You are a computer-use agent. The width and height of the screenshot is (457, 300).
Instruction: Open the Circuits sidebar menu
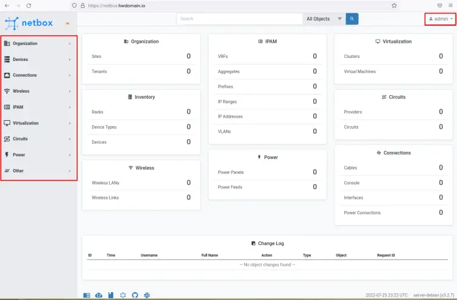[x=38, y=138]
